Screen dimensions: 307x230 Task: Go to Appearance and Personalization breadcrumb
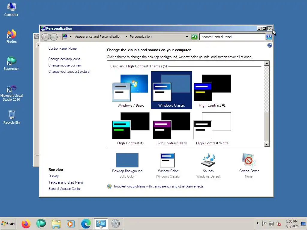[x=98, y=37]
